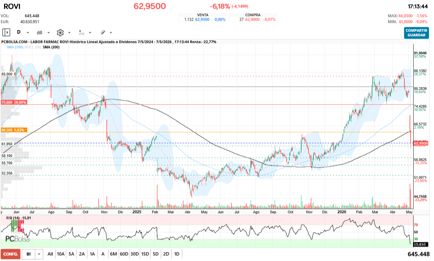Click the COMPARTIR GUARDAR button
Image resolution: width=434 pixels, height=261 pixels.
(x=417, y=33)
